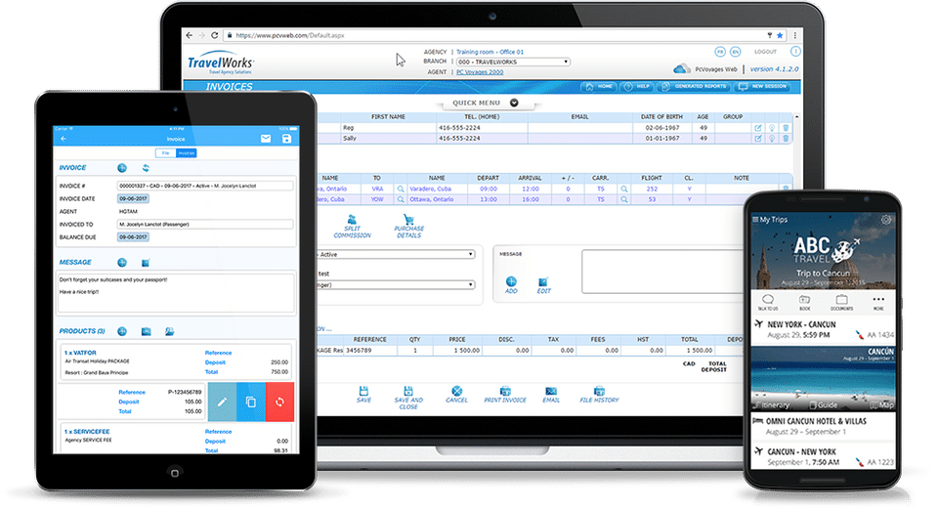
Task: Delete the Sally passenger row
Action: click(x=786, y=138)
